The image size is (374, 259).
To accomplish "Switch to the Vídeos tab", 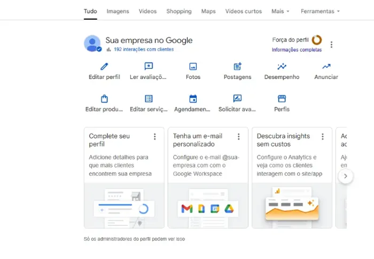I will click(147, 11).
